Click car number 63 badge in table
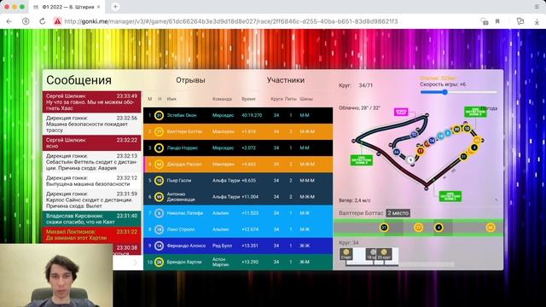Image resolution: width=546 pixels, height=307 pixels. [x=159, y=164]
